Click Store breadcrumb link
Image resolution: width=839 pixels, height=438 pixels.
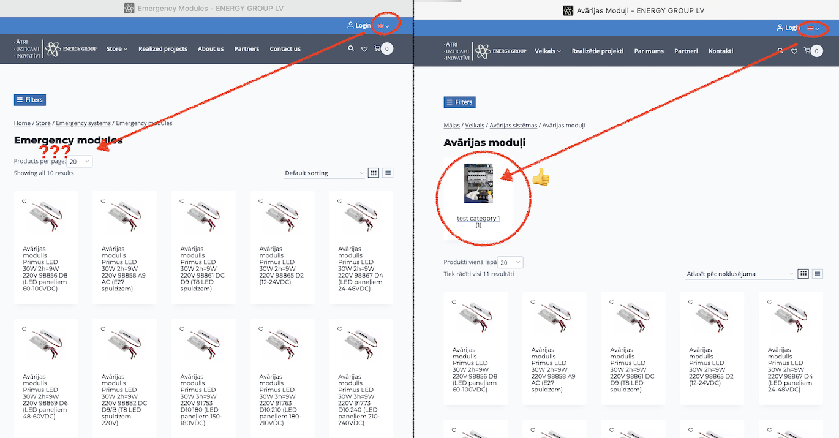click(x=43, y=123)
